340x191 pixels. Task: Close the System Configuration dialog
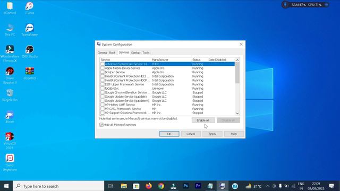click(241, 44)
